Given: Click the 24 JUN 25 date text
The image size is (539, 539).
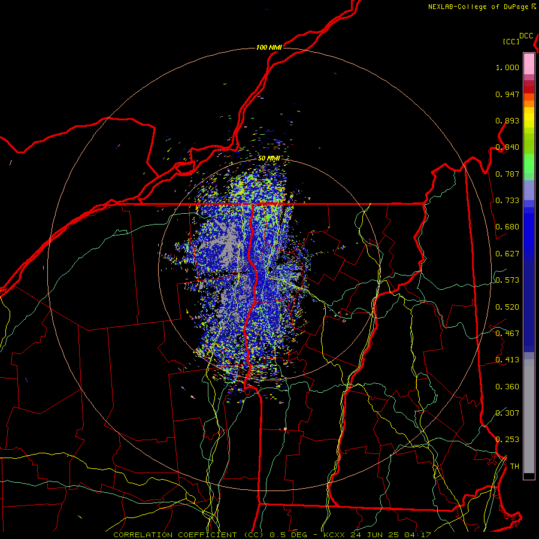Looking at the screenshot, I should (375, 535).
